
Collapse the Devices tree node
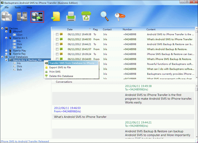click(x=3, y=29)
